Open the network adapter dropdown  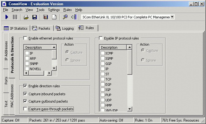[172, 17]
